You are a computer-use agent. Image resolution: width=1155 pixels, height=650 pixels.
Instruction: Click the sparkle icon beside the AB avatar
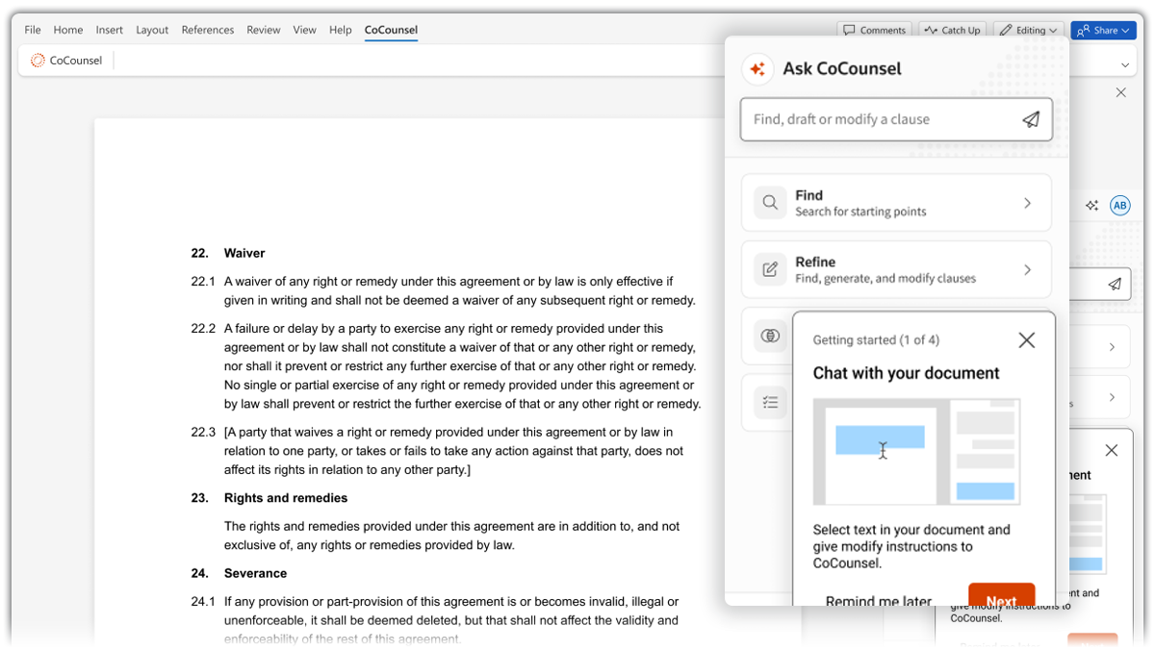click(x=1091, y=205)
